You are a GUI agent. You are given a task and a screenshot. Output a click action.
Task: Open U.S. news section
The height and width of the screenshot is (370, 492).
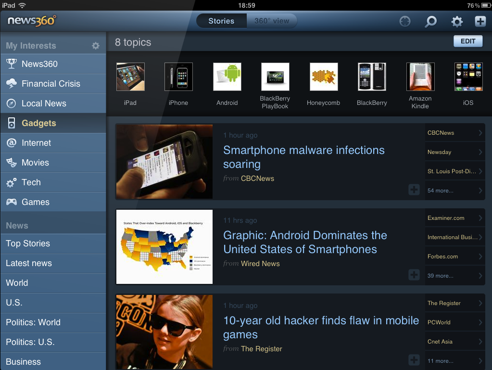click(x=53, y=303)
